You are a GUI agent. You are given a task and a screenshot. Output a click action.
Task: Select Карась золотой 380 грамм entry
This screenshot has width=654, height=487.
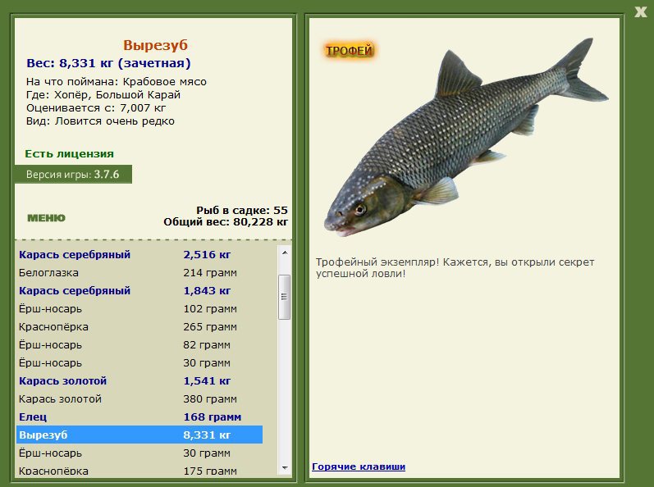pyautogui.click(x=139, y=399)
